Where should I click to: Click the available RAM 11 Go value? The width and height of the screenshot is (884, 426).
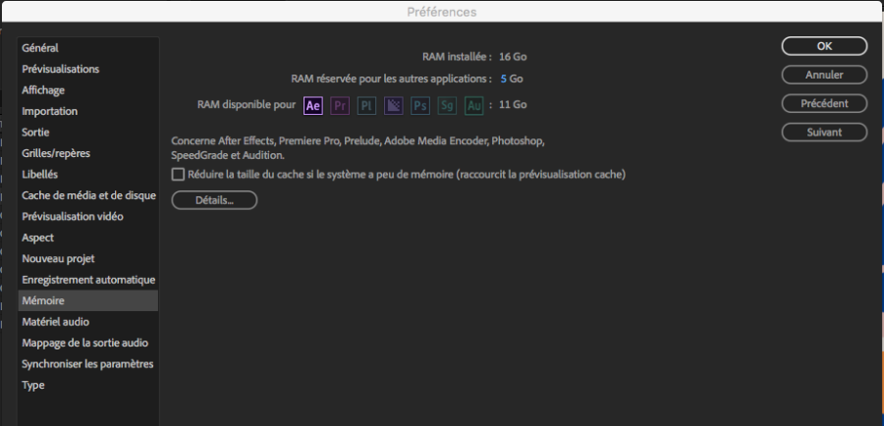click(513, 105)
